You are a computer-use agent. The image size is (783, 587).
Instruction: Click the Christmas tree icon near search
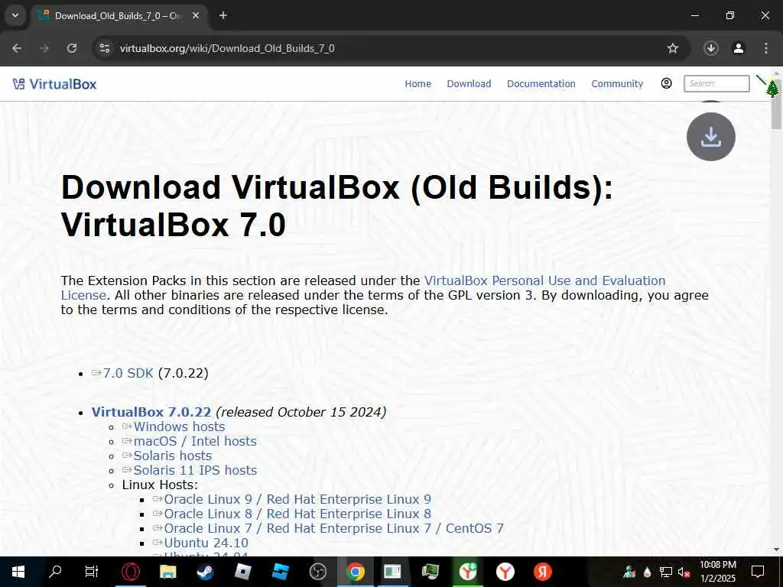(772, 89)
